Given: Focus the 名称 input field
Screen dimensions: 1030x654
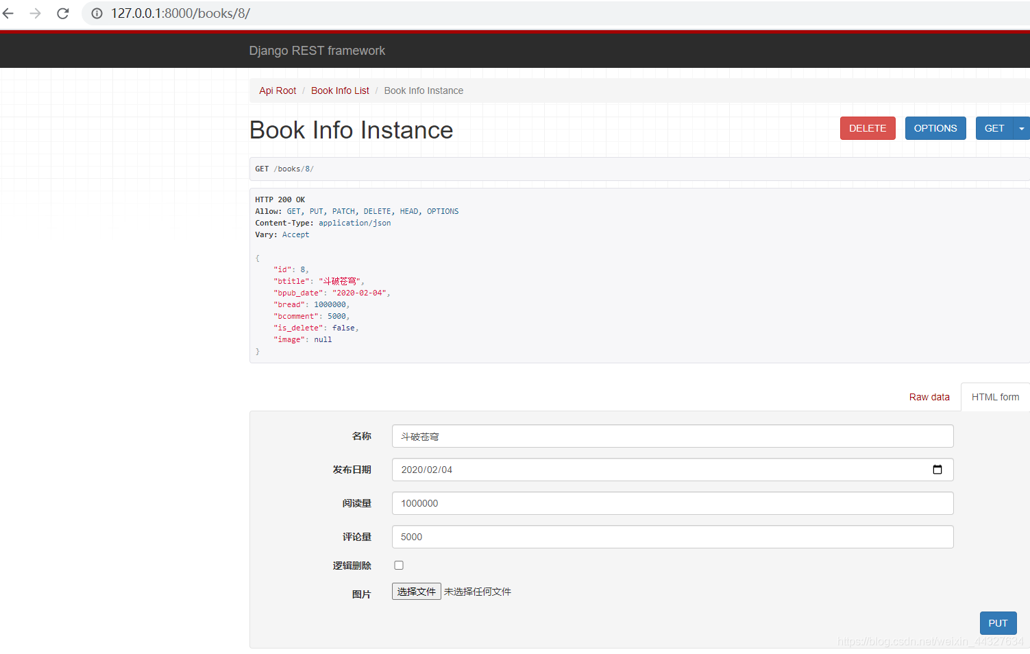Looking at the screenshot, I should (x=672, y=436).
